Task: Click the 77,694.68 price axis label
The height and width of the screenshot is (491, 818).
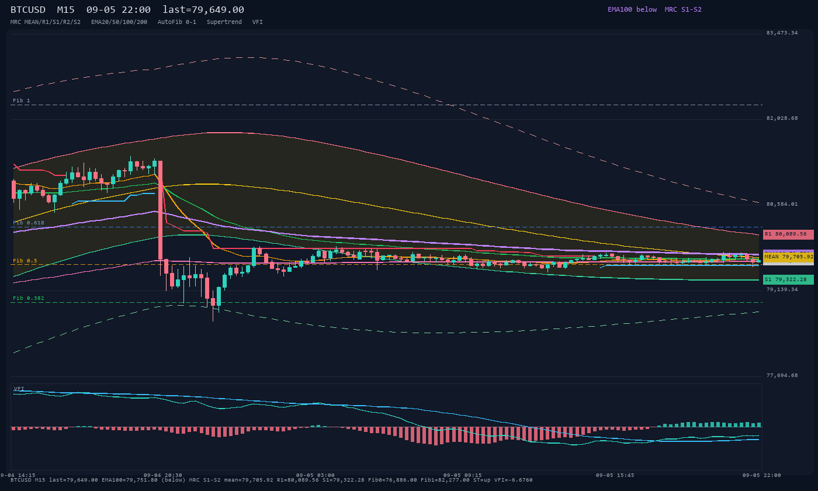Action: pyautogui.click(x=782, y=375)
